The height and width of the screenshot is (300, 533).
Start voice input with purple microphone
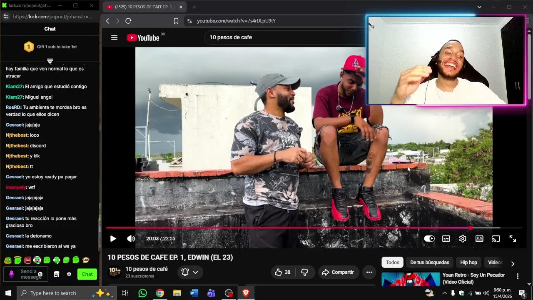(x=11, y=274)
